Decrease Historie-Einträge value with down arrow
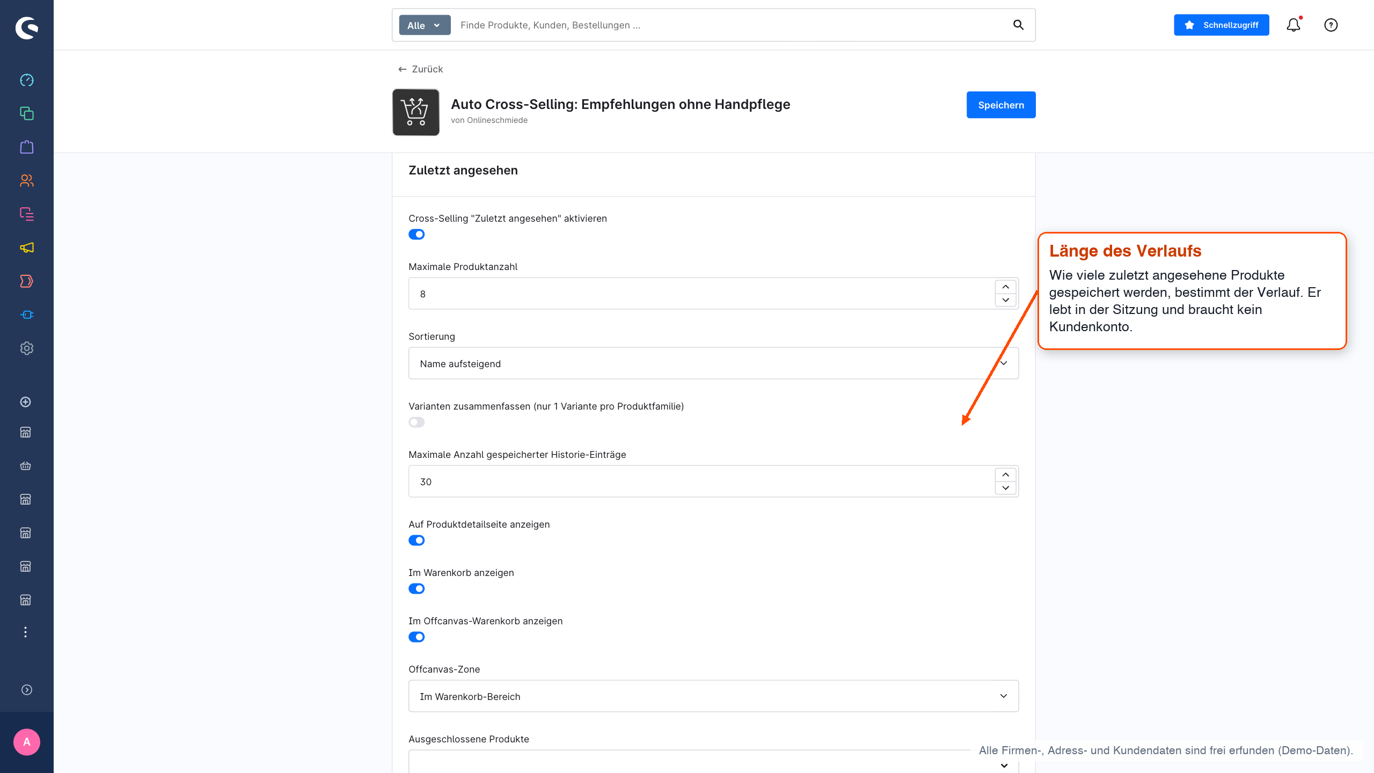The width and height of the screenshot is (1374, 773). pos(1005,488)
